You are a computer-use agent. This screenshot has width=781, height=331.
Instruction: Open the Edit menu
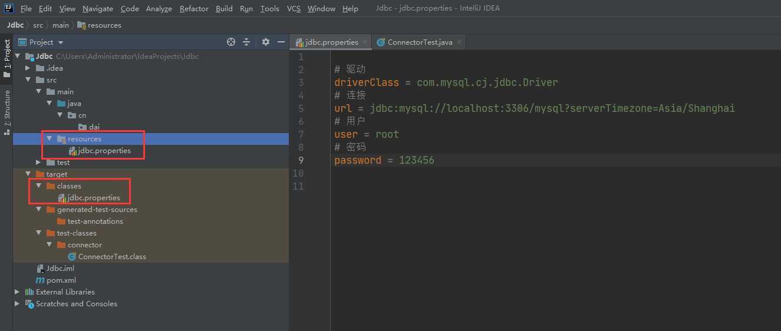pos(45,9)
